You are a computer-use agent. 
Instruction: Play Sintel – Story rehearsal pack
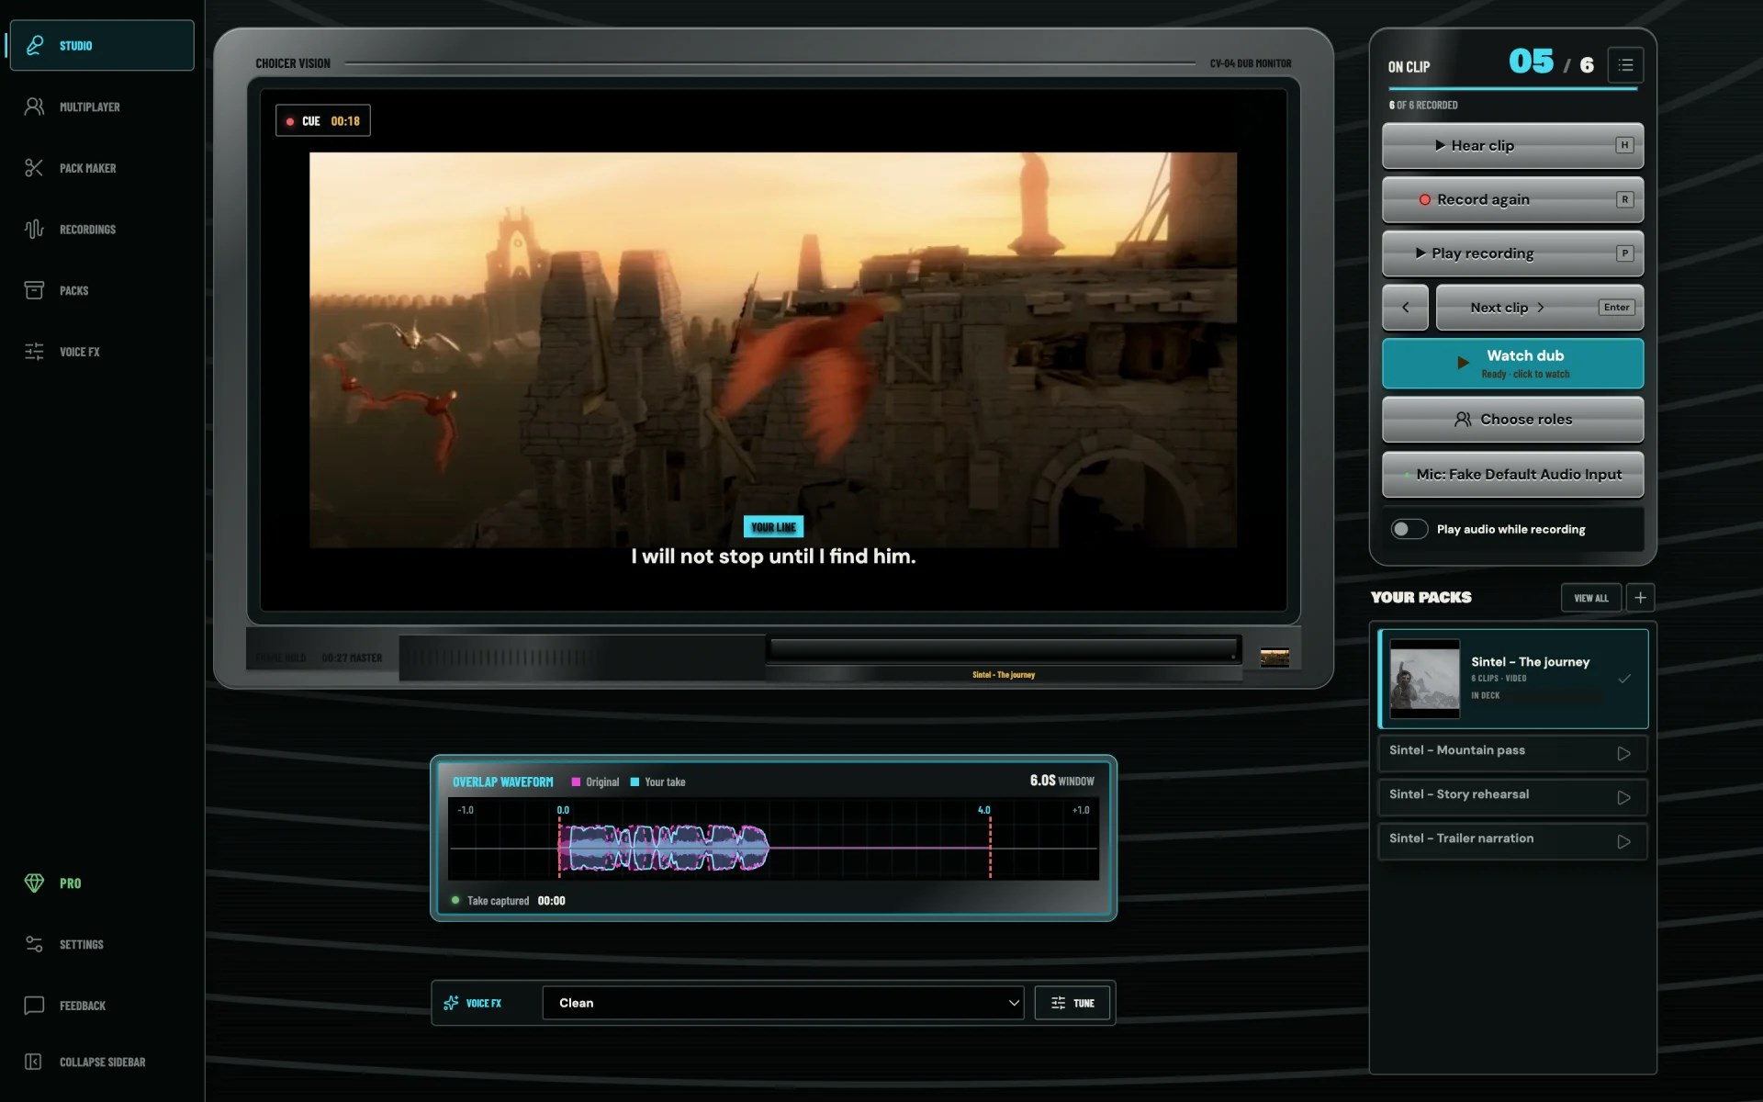point(1623,797)
